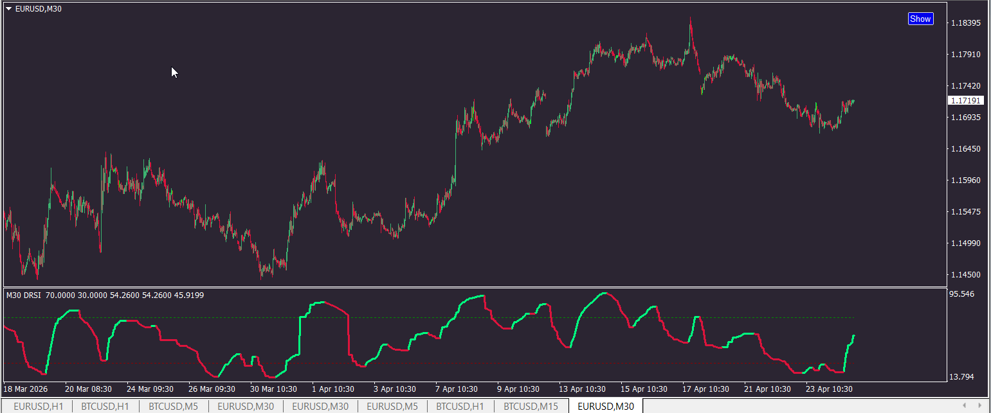The width and height of the screenshot is (991, 413).
Task: Select the M30 DRSI indicator label
Action: [24, 295]
